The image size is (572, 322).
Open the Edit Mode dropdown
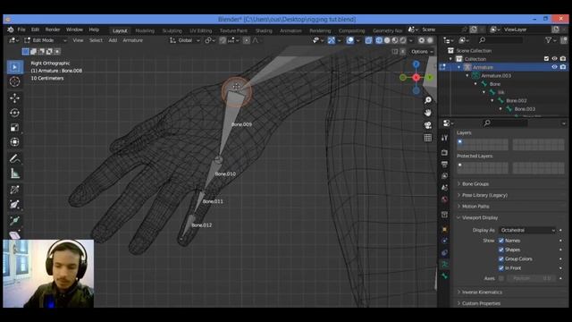[46, 40]
